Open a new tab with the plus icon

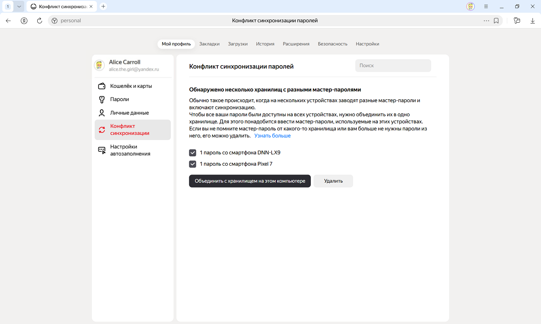[x=103, y=6]
